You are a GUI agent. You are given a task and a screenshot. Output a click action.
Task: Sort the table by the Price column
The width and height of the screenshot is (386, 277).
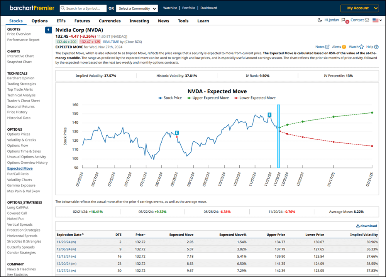(x=141, y=235)
